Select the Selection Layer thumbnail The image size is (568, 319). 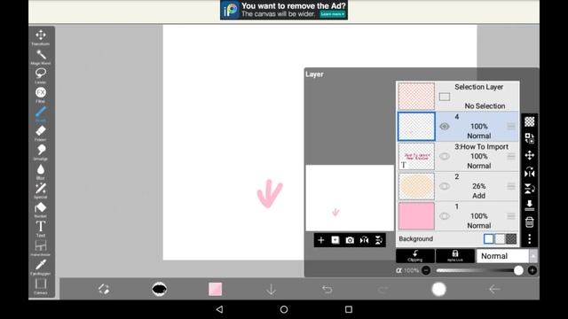click(416, 97)
